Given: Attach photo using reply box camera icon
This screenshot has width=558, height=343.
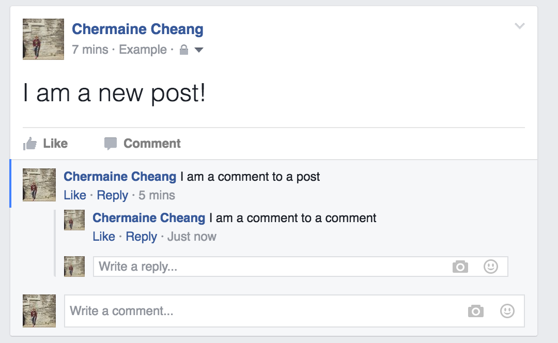Looking at the screenshot, I should click(460, 267).
